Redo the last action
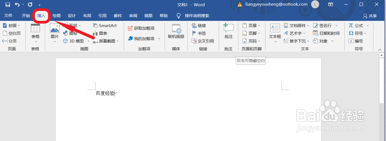Screen dimensions: 386x141 [x=30, y=5]
